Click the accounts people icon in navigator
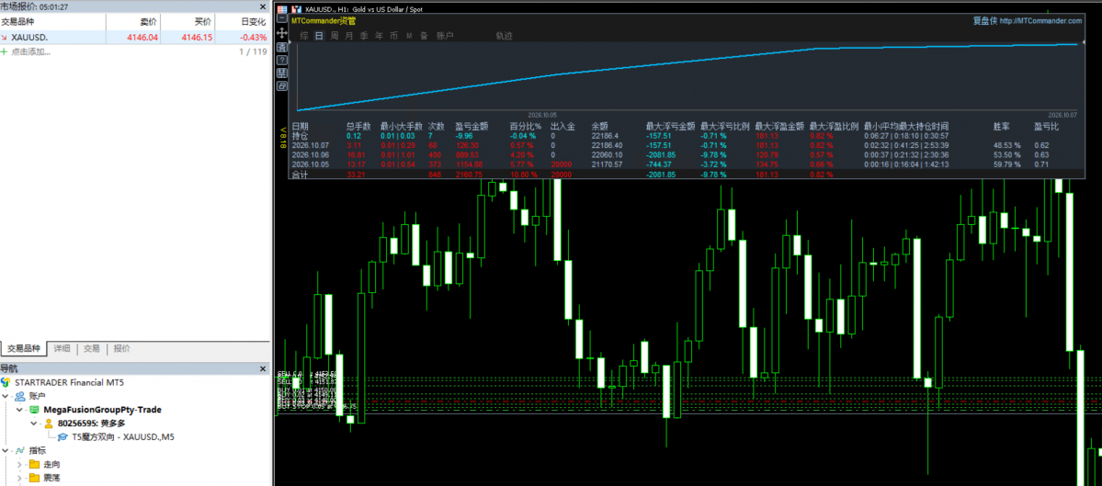 (x=19, y=395)
